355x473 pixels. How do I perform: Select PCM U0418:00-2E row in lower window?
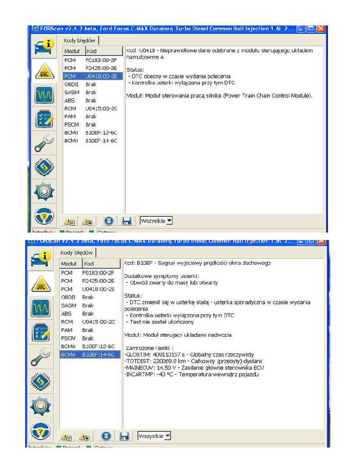[90, 289]
